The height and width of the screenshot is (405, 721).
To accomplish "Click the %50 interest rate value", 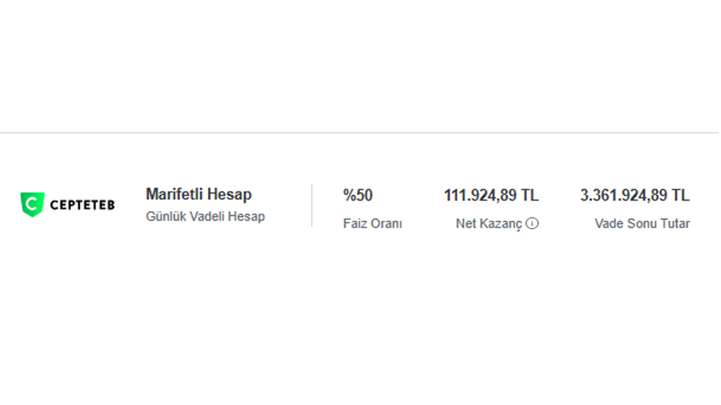I will pyautogui.click(x=358, y=195).
